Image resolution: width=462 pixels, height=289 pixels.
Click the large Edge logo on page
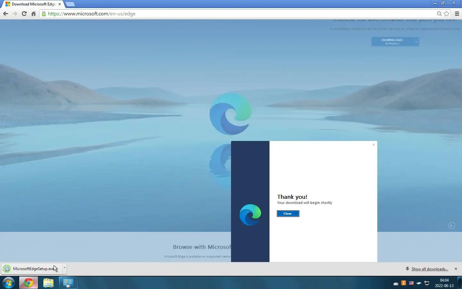(230, 114)
